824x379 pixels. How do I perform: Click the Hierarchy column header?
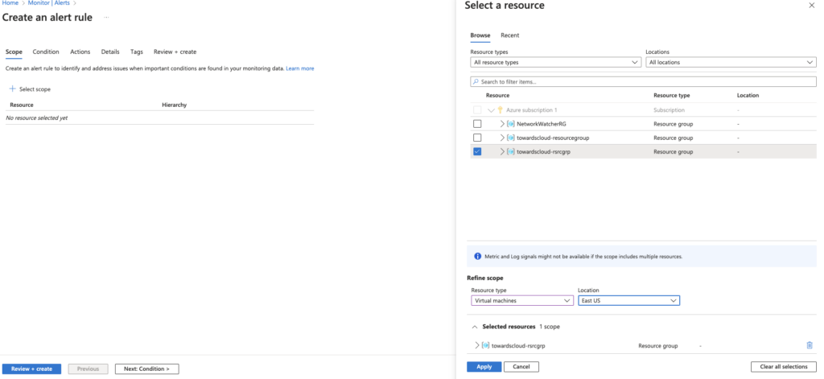pyautogui.click(x=175, y=105)
